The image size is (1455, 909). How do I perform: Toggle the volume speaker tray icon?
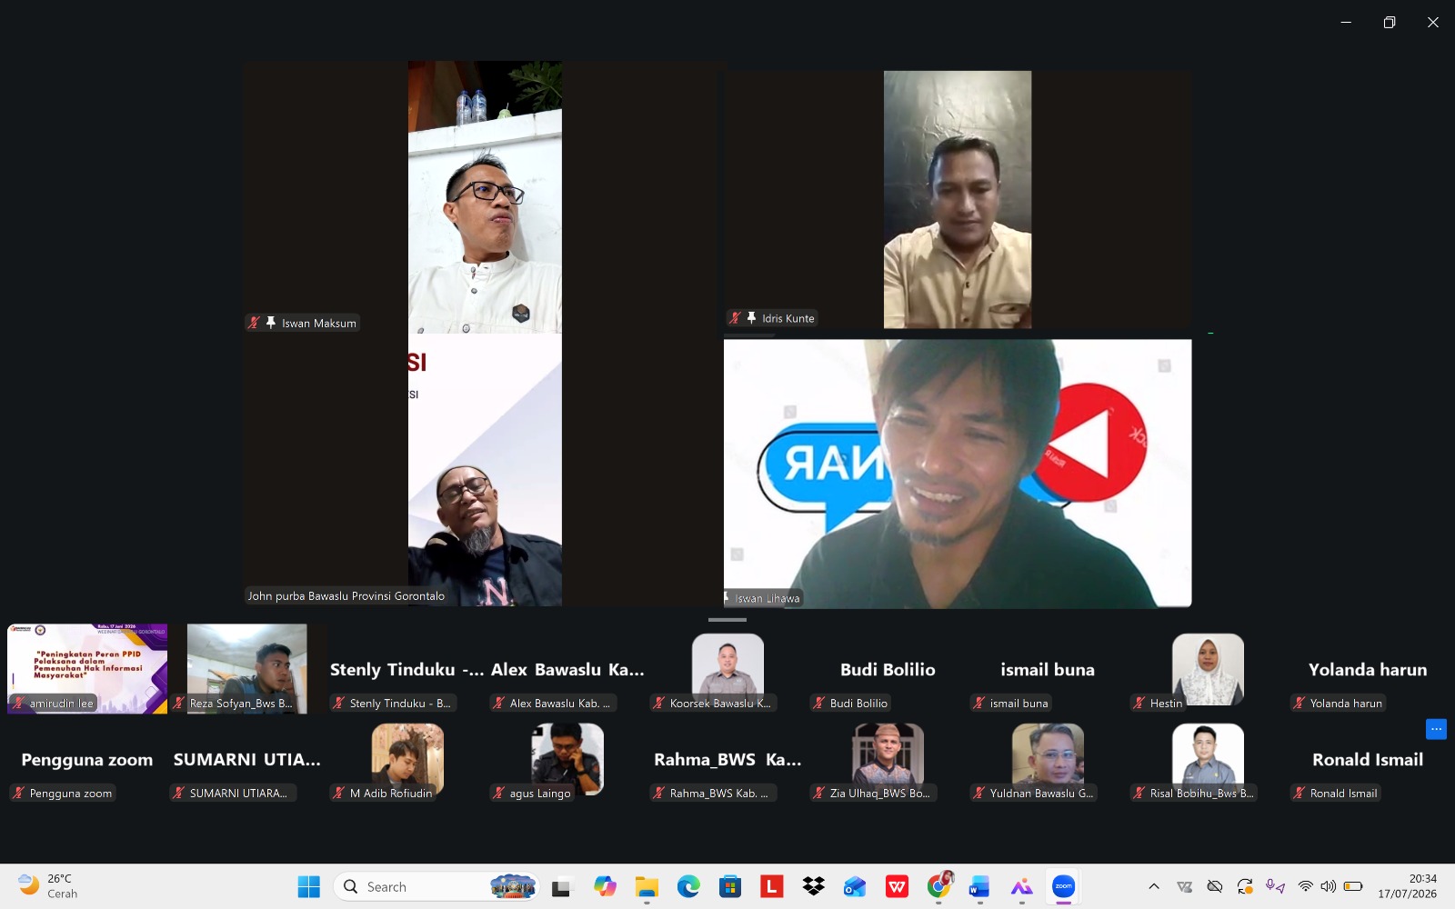[1329, 886]
